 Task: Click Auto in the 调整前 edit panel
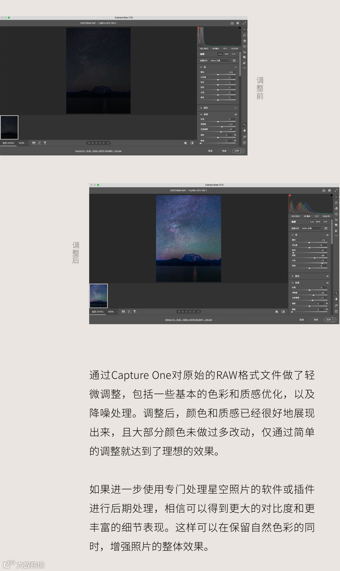[x=220, y=54]
